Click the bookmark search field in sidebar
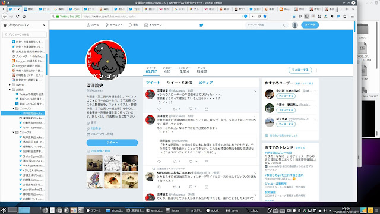 tap(24, 34)
